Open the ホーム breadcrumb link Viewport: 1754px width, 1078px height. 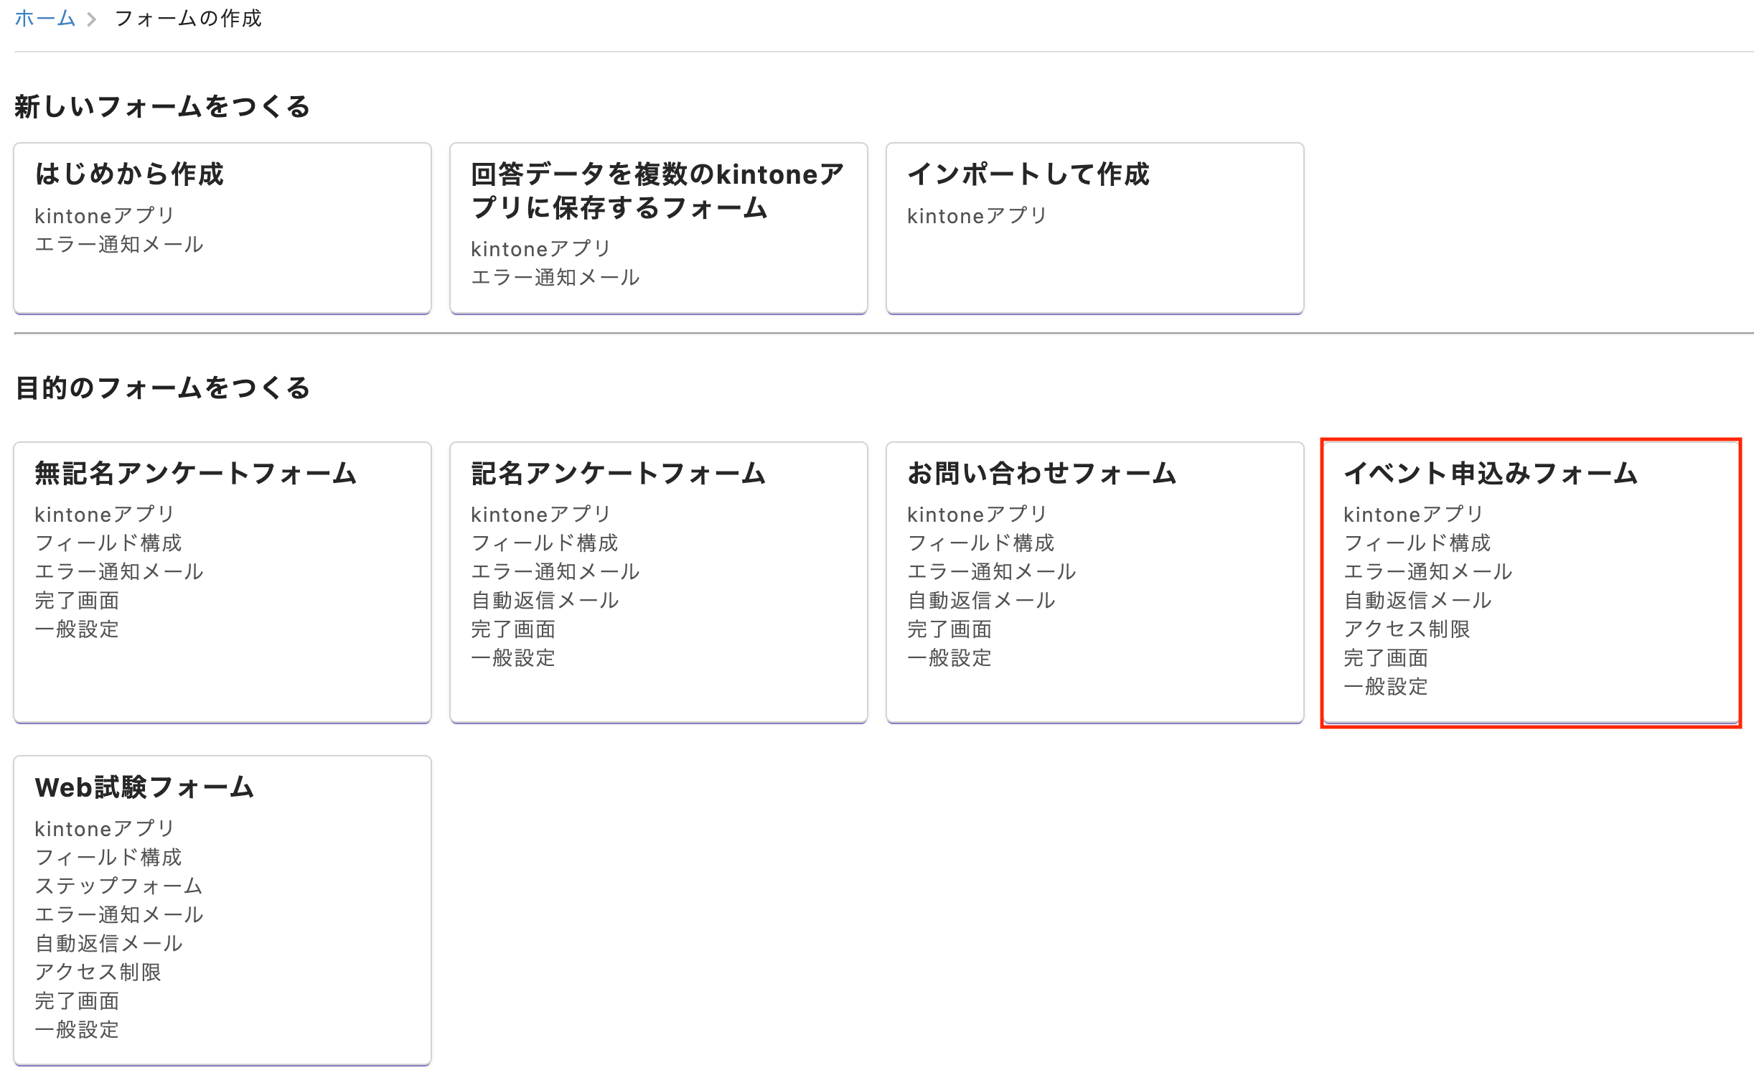[44, 18]
